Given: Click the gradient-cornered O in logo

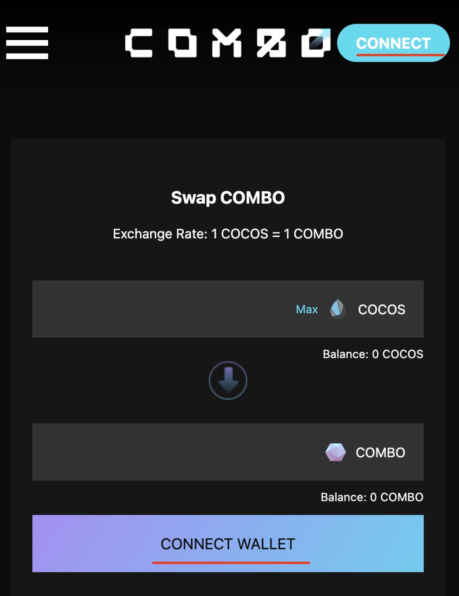Looking at the screenshot, I should pyautogui.click(x=316, y=43).
